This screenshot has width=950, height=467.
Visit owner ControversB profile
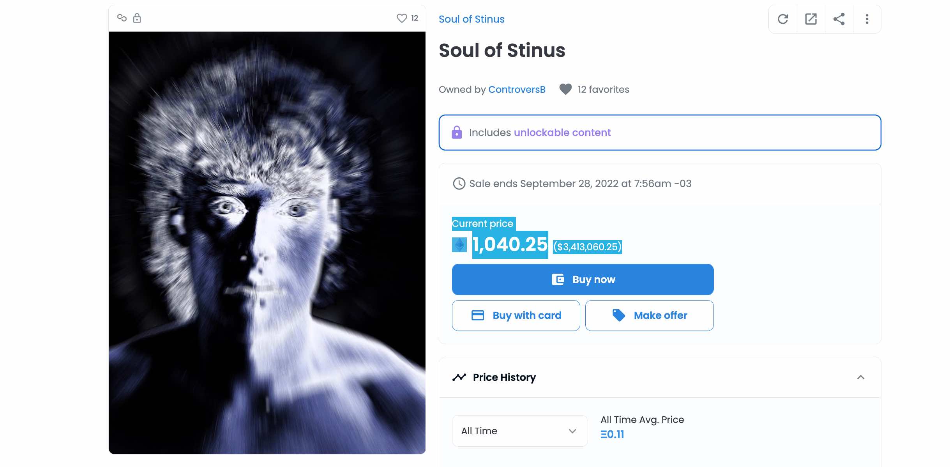(x=517, y=90)
